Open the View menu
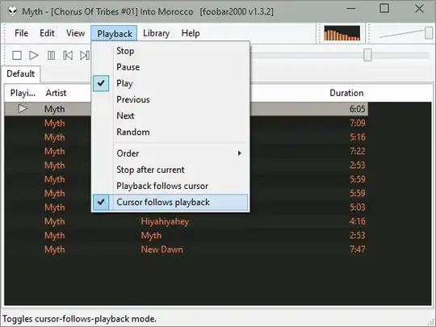This screenshot has width=436, height=327. [76, 33]
